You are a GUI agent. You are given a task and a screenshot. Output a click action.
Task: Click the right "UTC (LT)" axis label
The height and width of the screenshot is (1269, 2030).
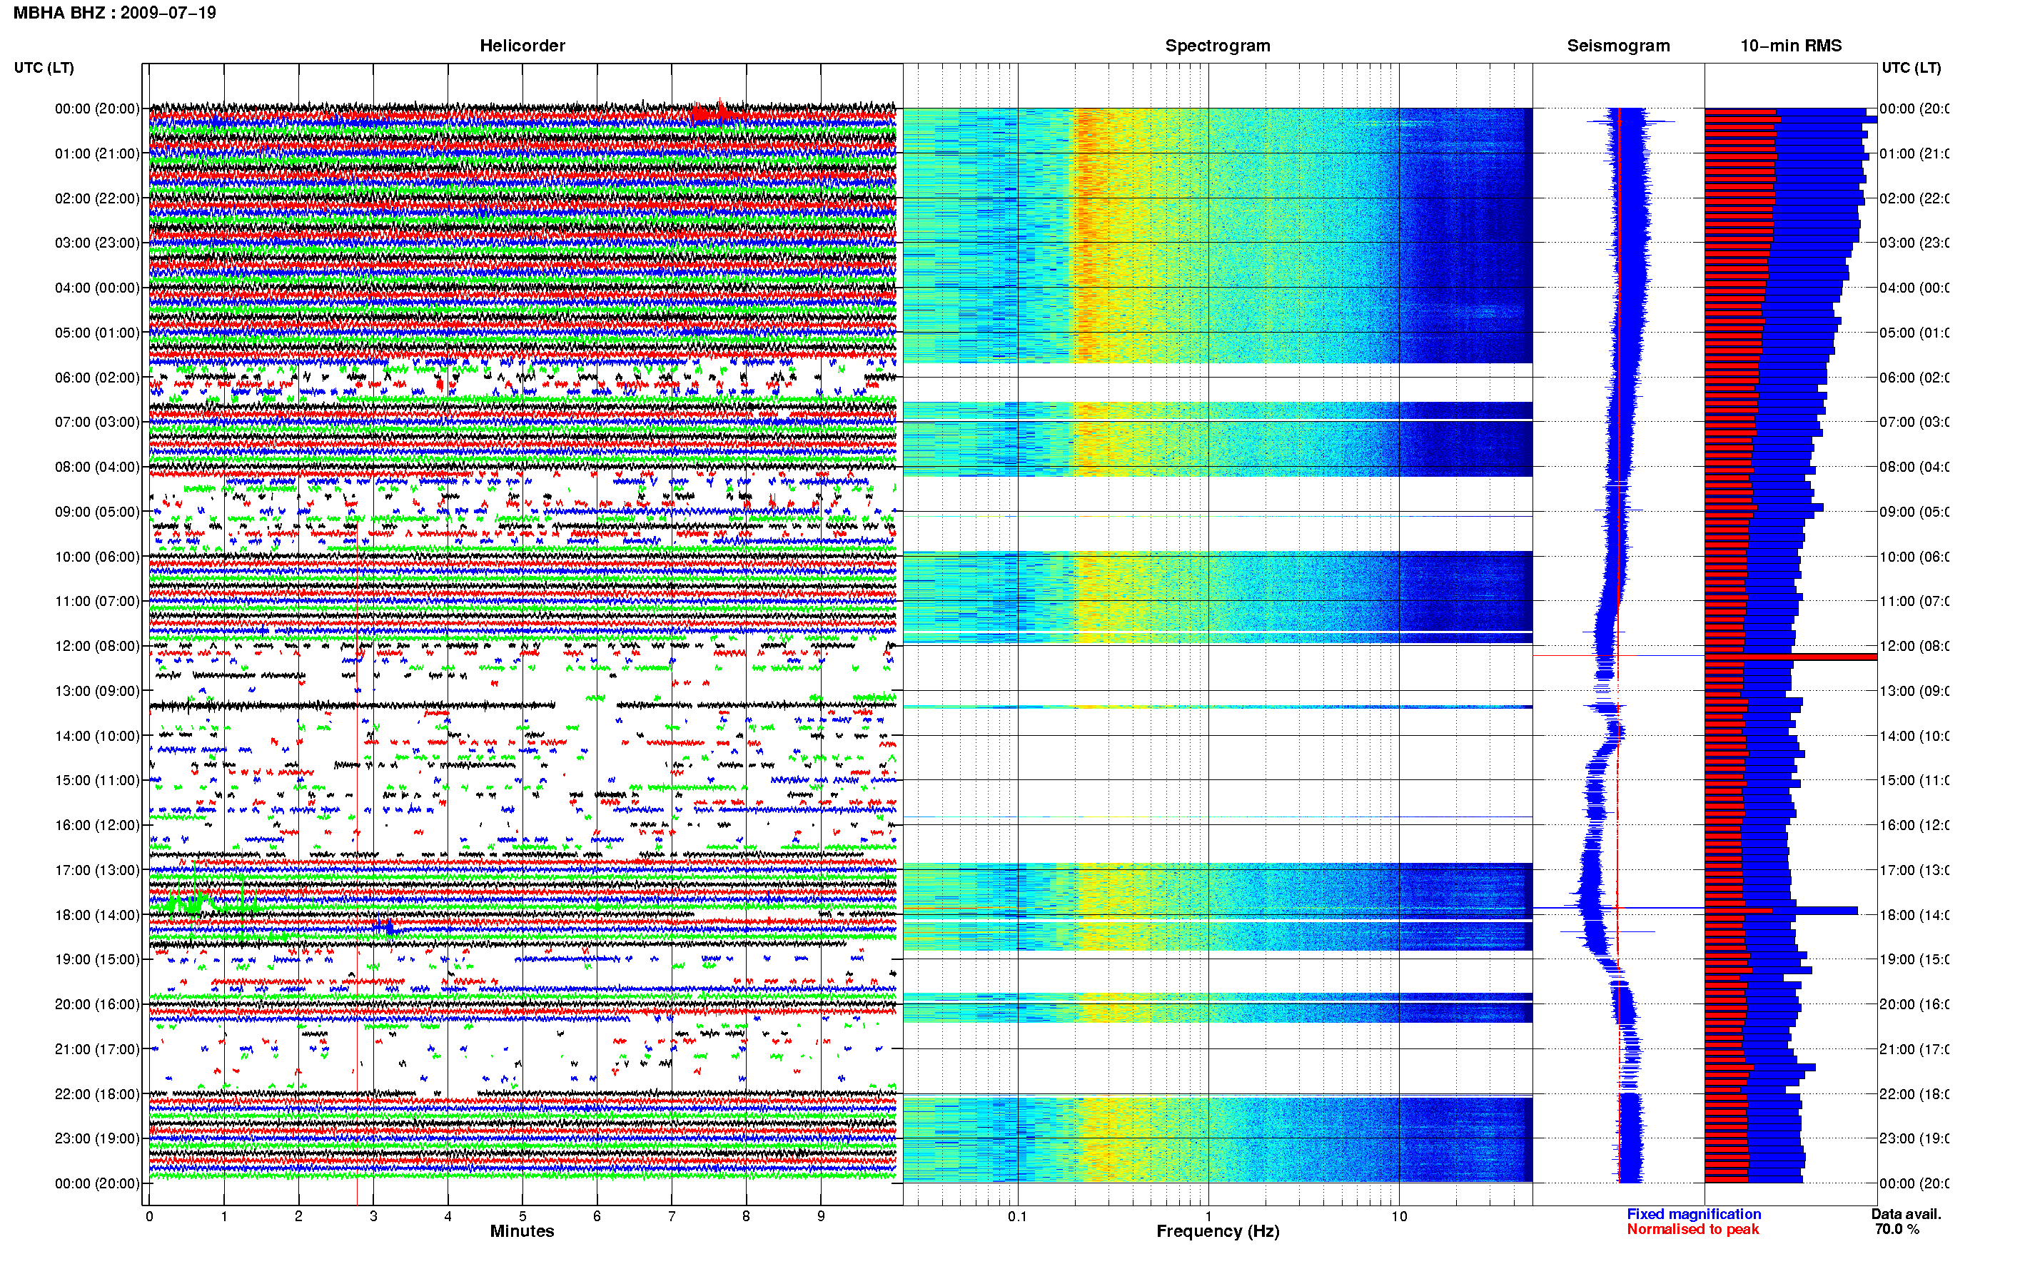pyautogui.click(x=1911, y=67)
